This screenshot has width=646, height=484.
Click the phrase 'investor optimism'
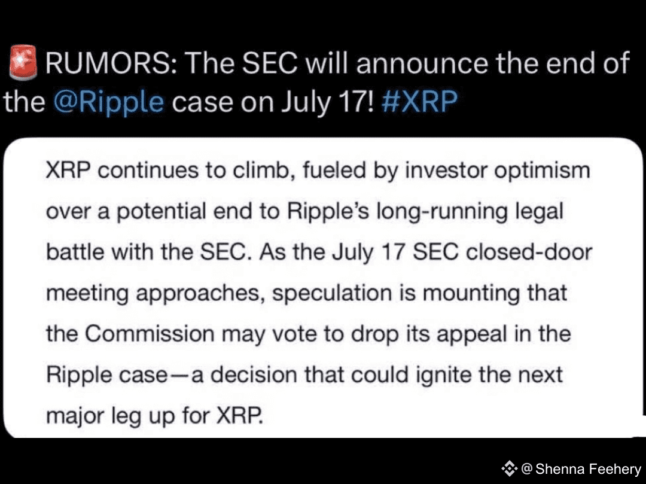click(498, 171)
